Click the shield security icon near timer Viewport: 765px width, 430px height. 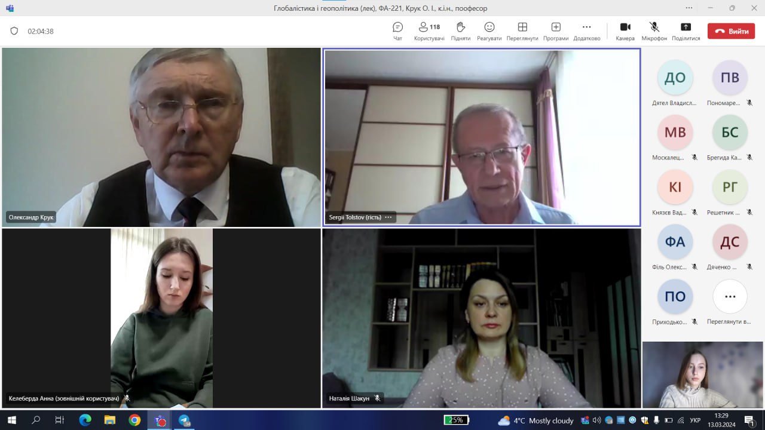(x=14, y=31)
